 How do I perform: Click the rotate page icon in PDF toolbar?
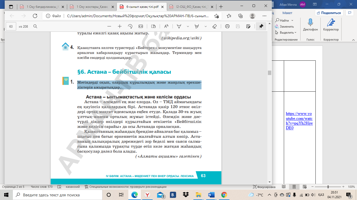tap(130, 26)
